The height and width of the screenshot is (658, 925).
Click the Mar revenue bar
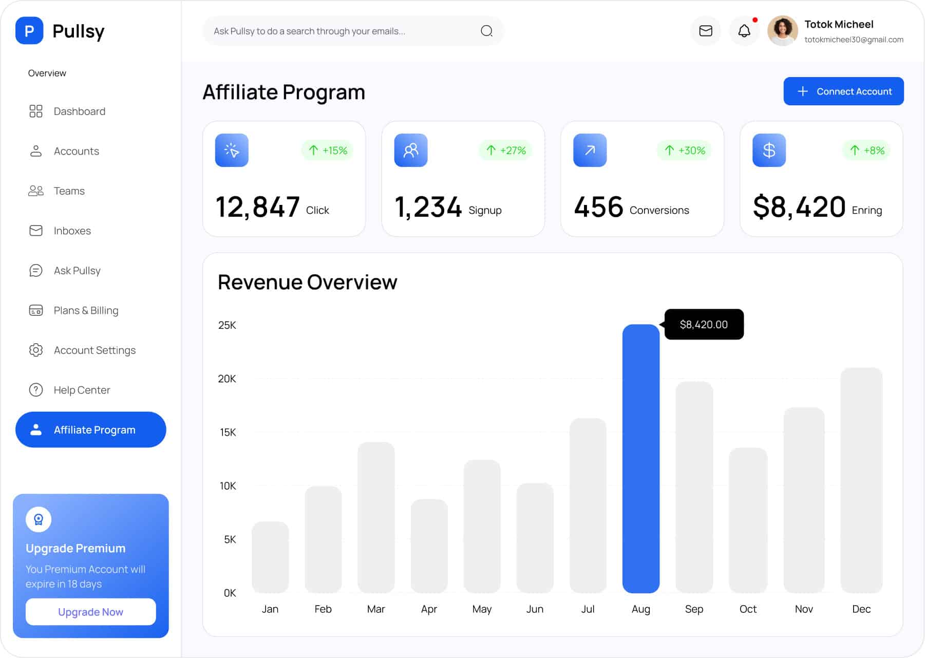coord(376,517)
